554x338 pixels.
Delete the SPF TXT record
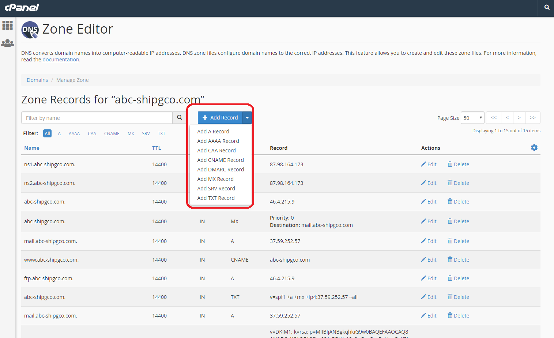[458, 297]
